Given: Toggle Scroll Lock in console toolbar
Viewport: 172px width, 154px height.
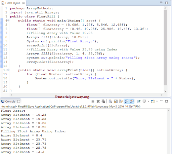Looking at the screenshot, I should pyautogui.click(x=116, y=101).
